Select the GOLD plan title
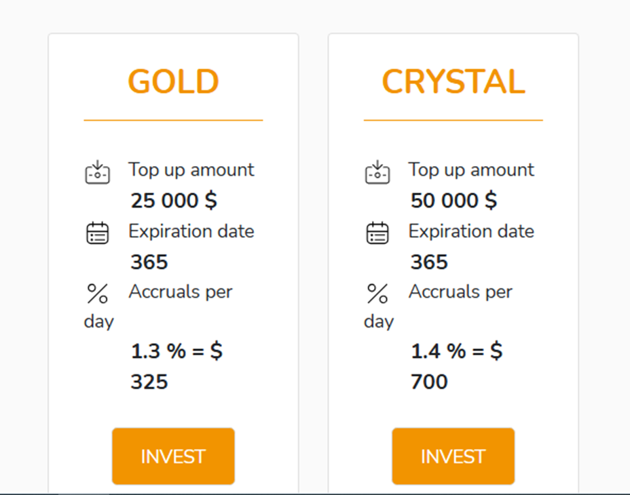 [x=173, y=82]
